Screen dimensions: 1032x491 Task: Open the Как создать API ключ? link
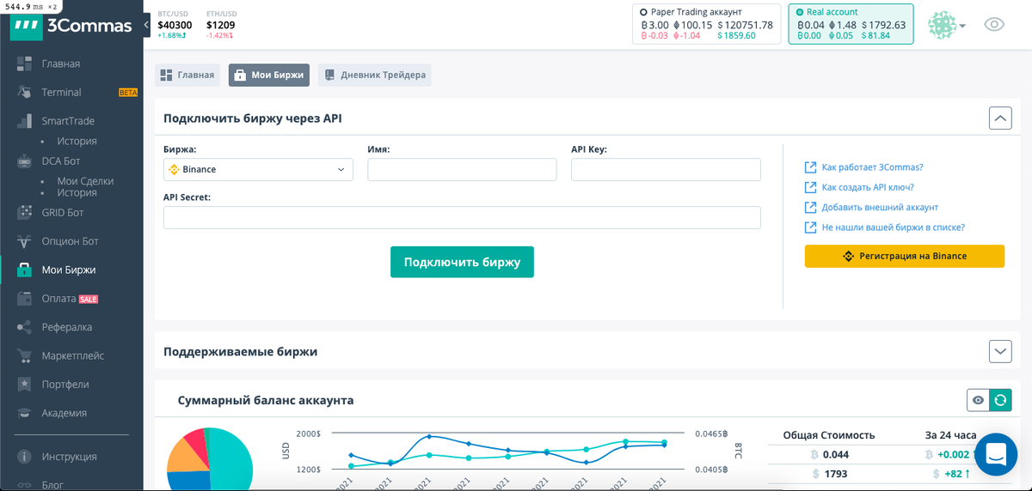[868, 187]
